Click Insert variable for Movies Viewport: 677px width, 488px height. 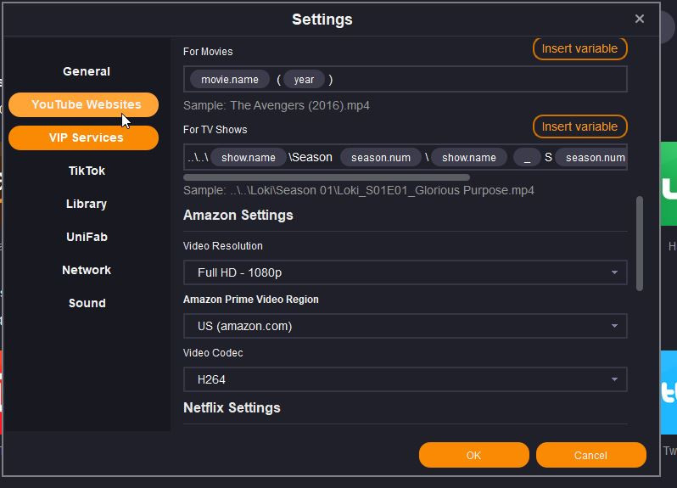[x=579, y=48]
